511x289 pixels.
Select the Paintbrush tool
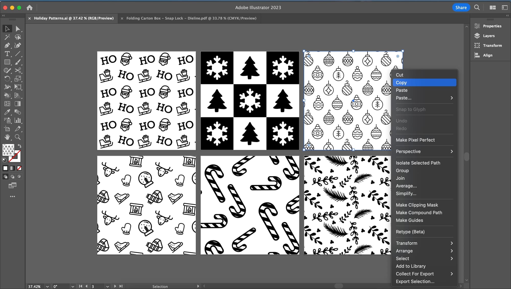18,62
